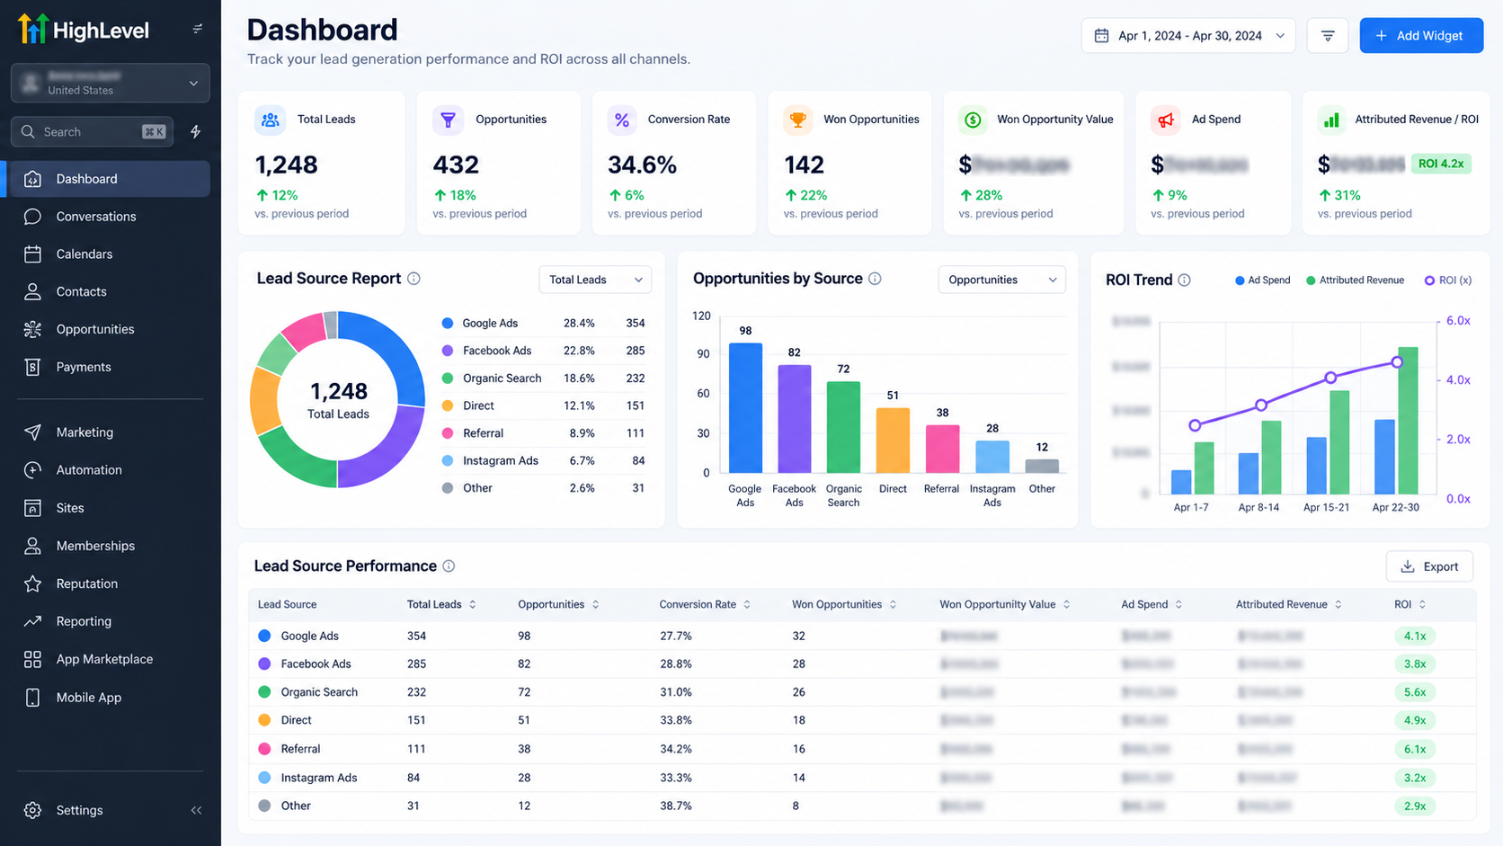Click the Sites icon
Viewport: 1503px width, 846px height.
pyautogui.click(x=32, y=508)
